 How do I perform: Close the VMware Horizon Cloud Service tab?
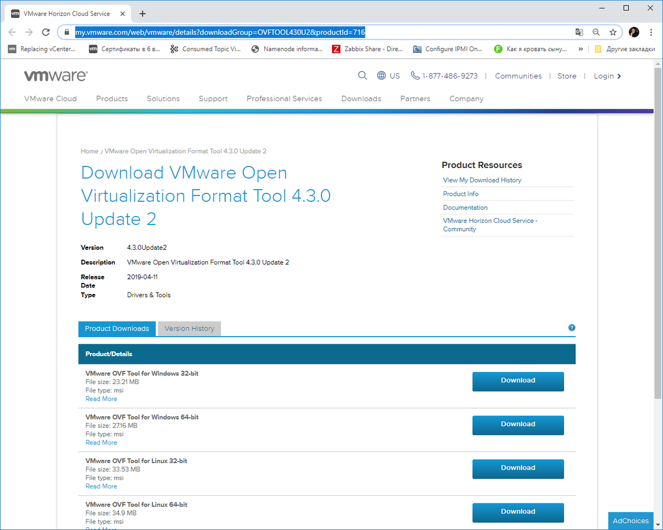pos(122,13)
